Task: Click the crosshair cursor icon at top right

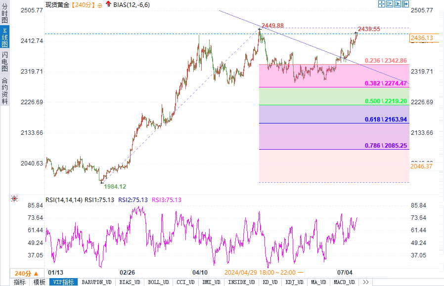Action: coord(381,4)
